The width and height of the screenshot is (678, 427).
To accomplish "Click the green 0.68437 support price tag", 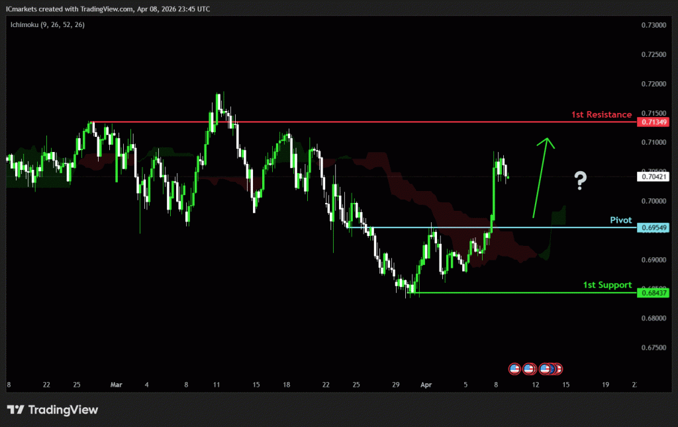I will 653,293.
